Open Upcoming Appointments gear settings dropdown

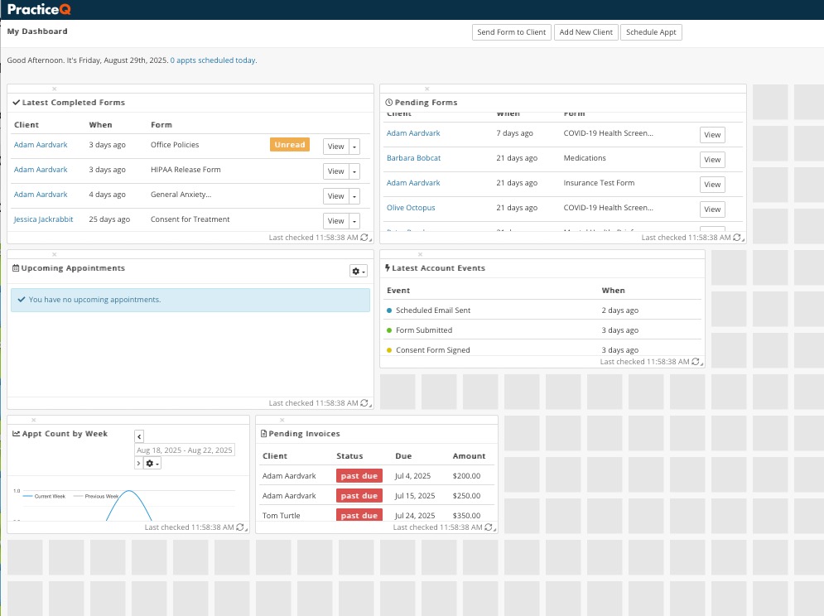[359, 272]
